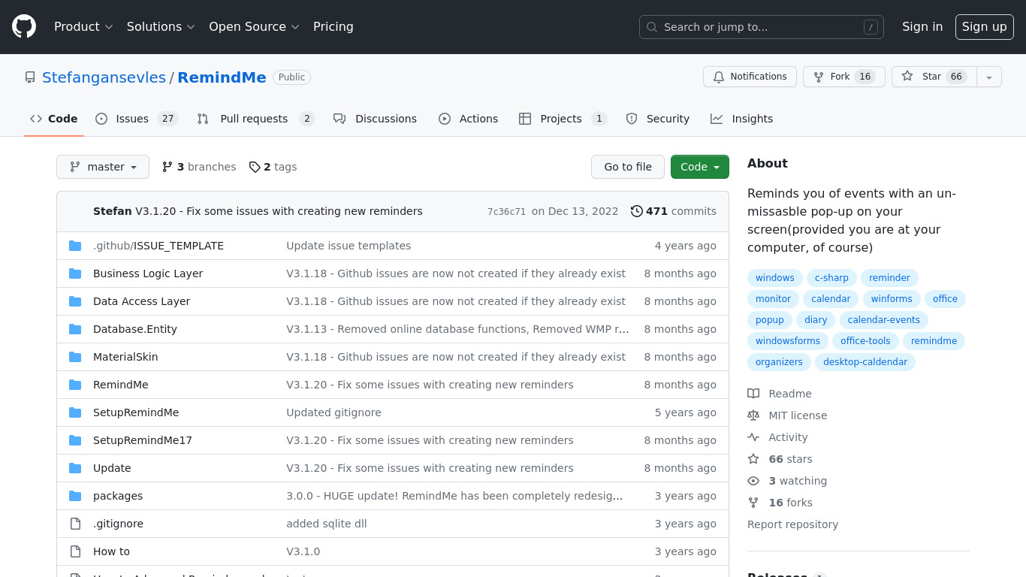
Task: Open the Projects tab
Action: click(x=563, y=119)
